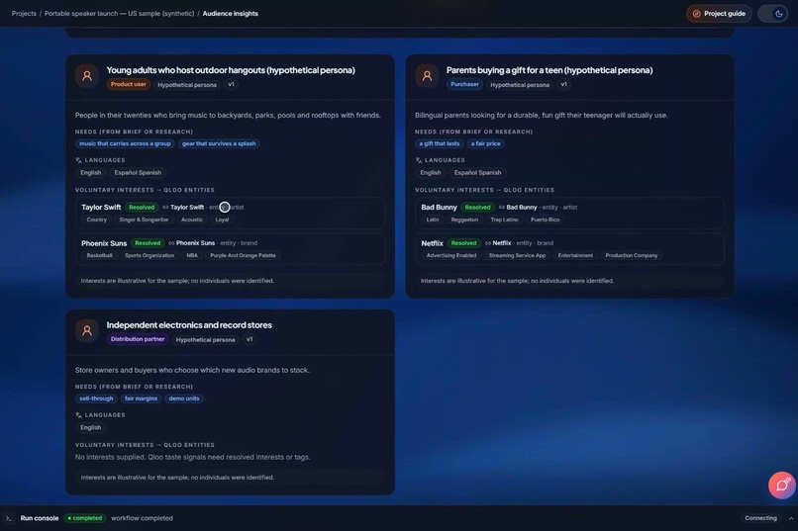
Task: Click the Acoustic tag
Action: (192, 221)
